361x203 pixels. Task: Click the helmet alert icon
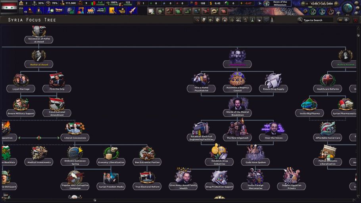tap(214, 11)
